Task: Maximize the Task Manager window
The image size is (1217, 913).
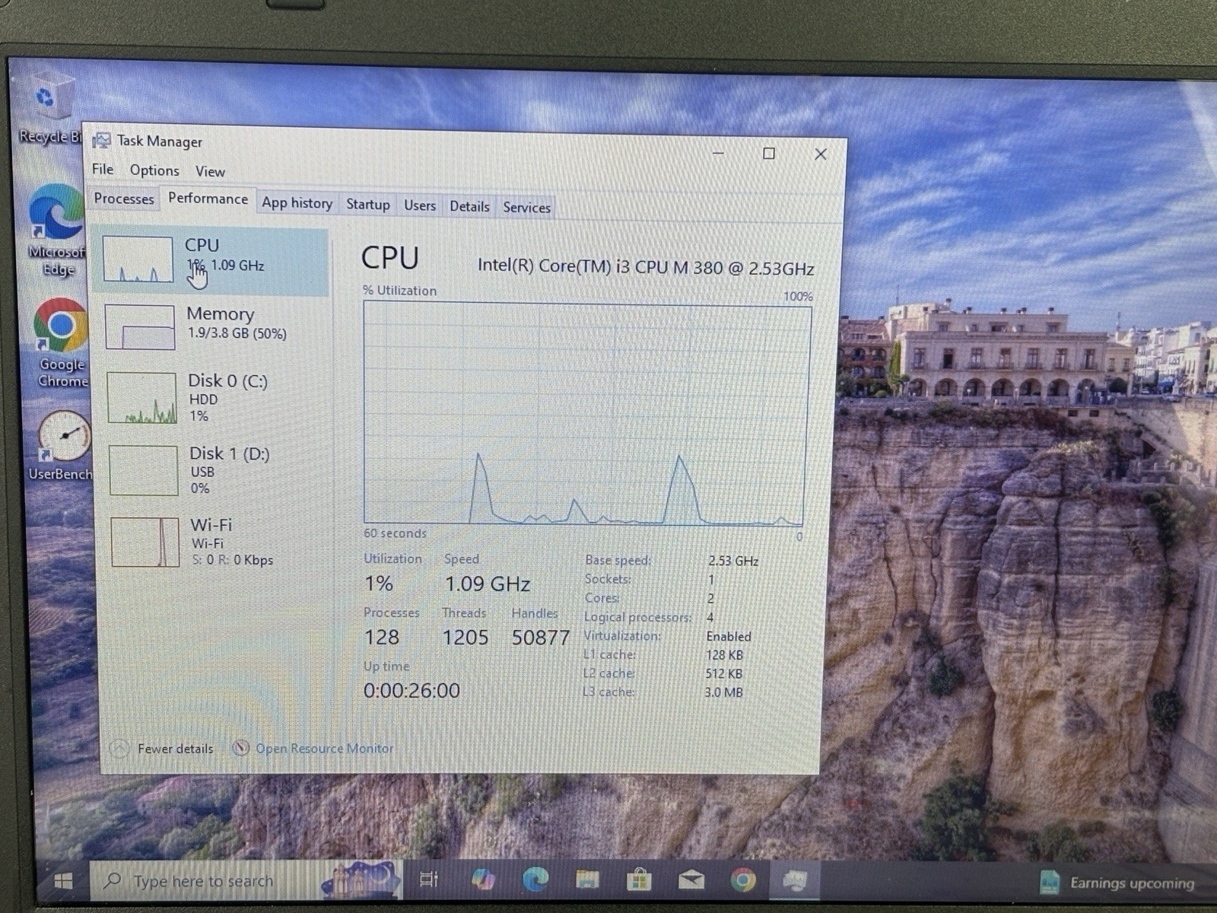Action: pos(769,154)
